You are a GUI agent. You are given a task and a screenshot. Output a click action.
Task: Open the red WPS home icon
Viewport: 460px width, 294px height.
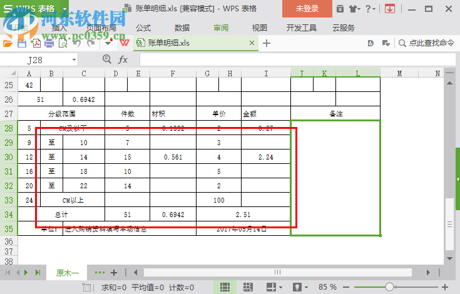[x=125, y=43]
